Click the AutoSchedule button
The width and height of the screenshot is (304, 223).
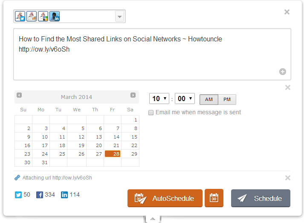point(165,198)
